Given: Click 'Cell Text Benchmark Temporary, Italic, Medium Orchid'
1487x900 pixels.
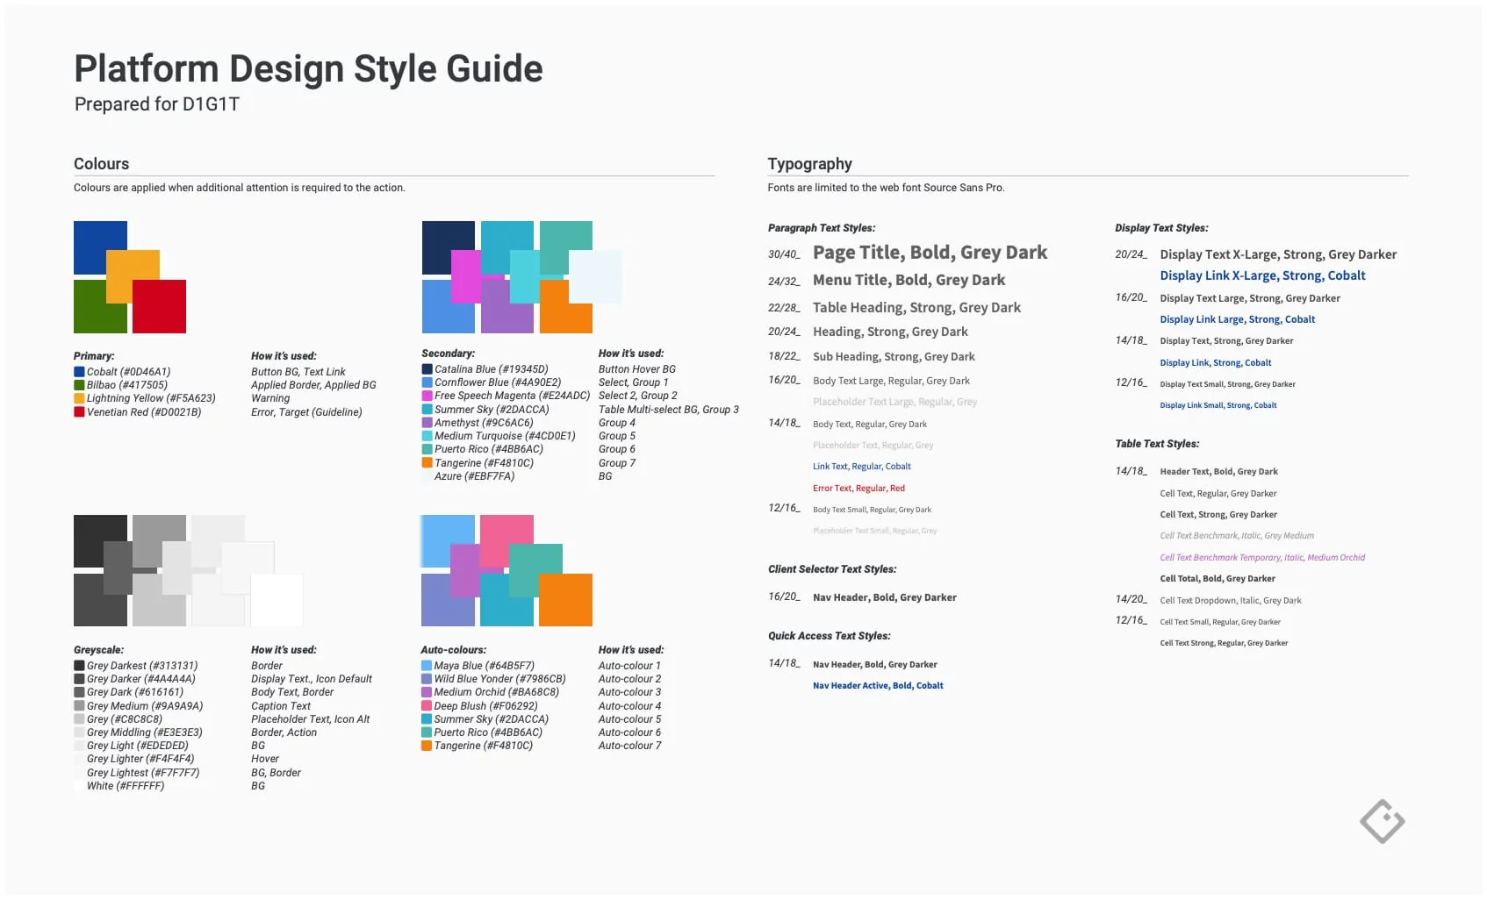Looking at the screenshot, I should [x=1262, y=558].
